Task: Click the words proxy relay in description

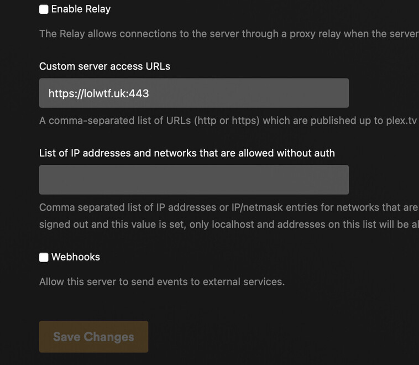Action: click(312, 34)
